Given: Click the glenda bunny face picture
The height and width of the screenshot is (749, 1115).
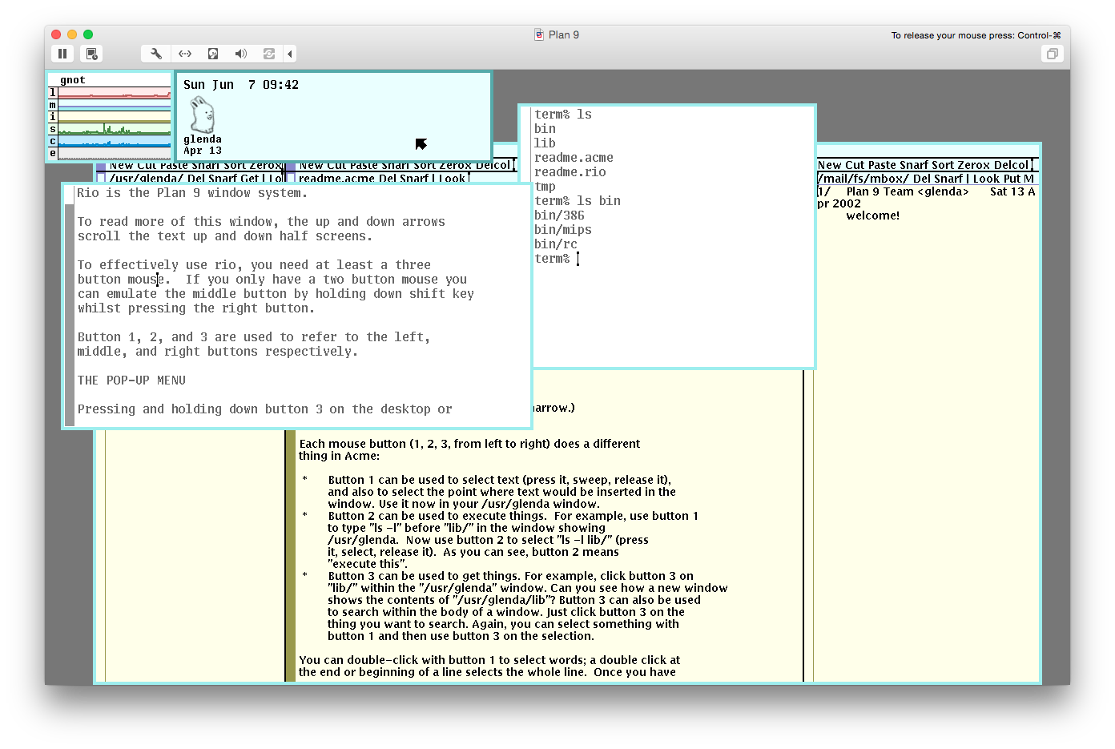Looking at the screenshot, I should pos(202,115).
